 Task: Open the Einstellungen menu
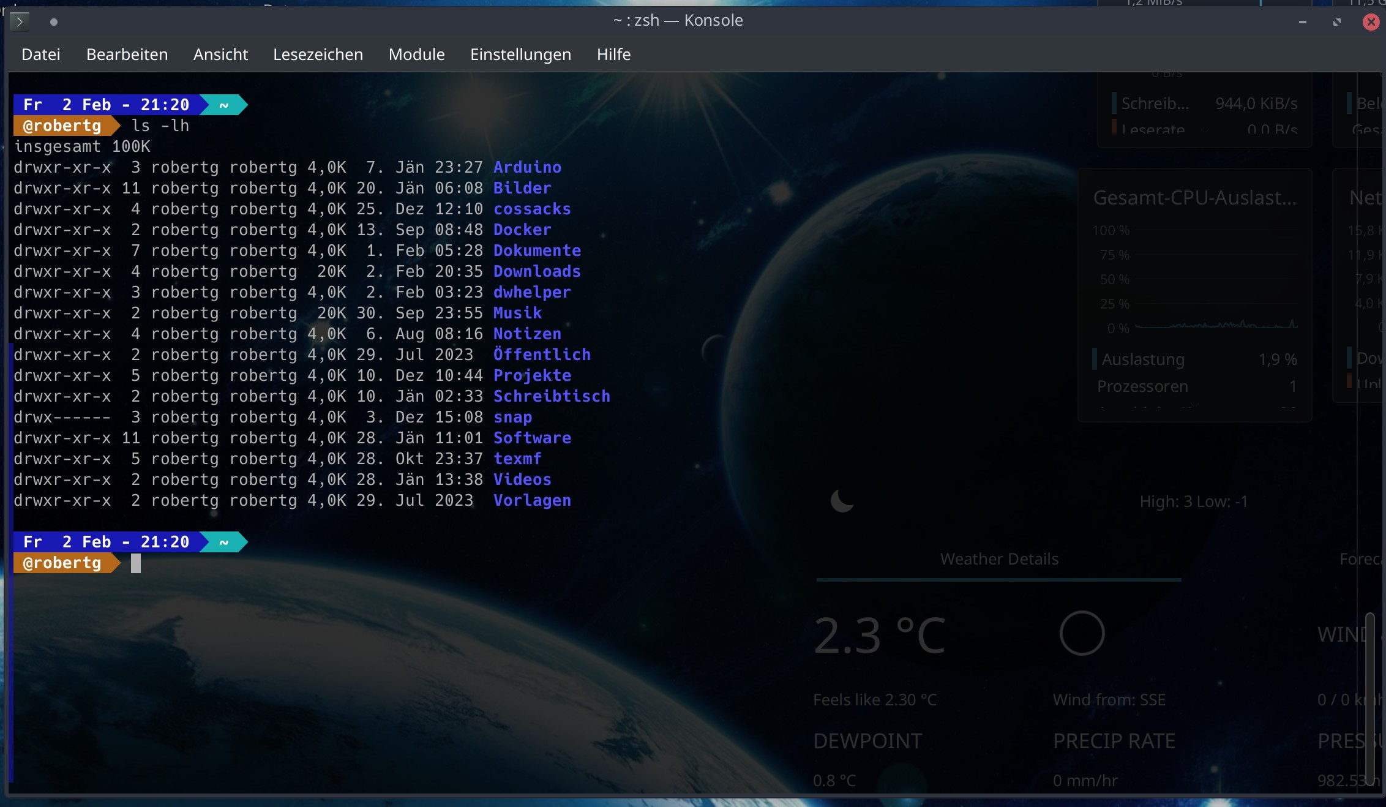coord(520,54)
